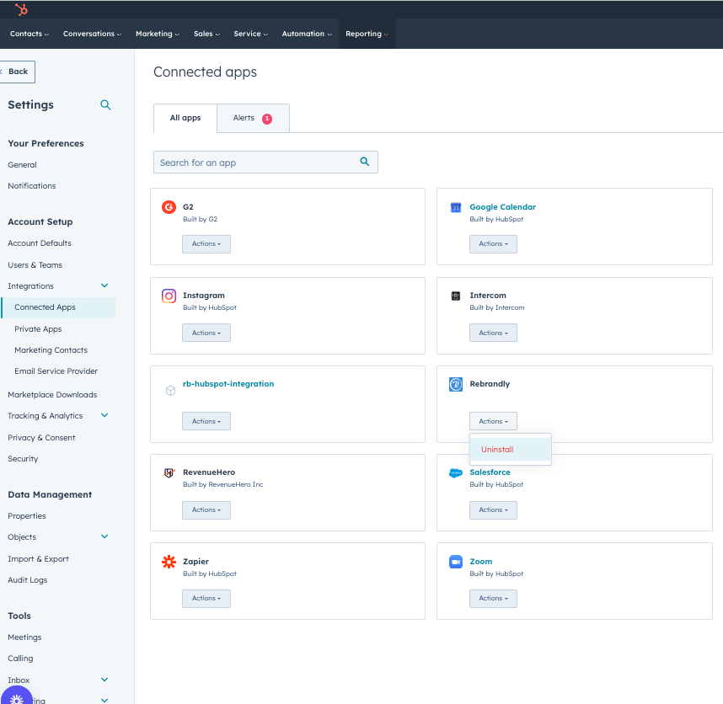
Task: Open Properties under Data Management
Action: click(x=27, y=516)
